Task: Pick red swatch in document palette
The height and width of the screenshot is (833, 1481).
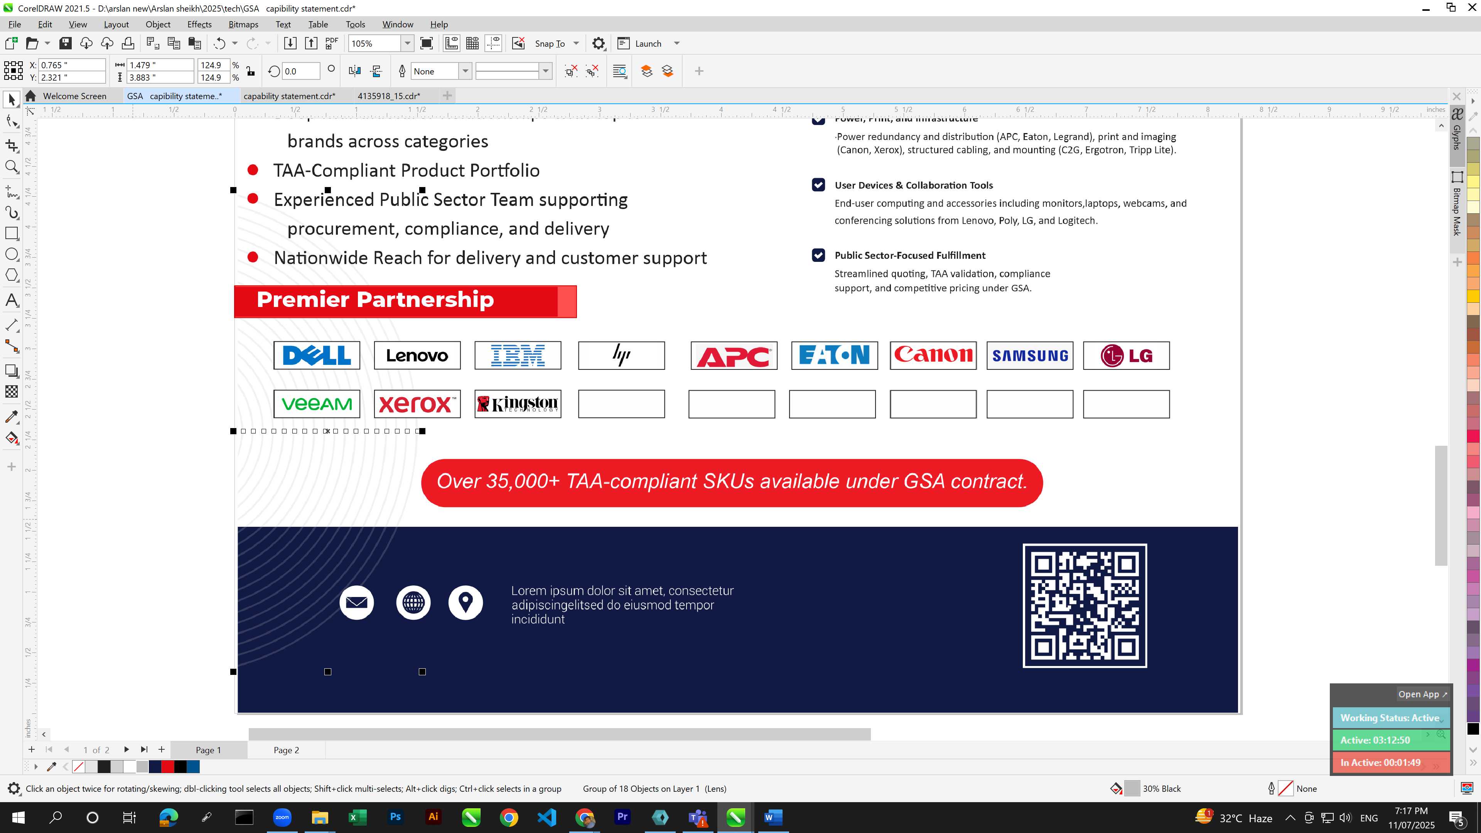Action: click(x=167, y=766)
